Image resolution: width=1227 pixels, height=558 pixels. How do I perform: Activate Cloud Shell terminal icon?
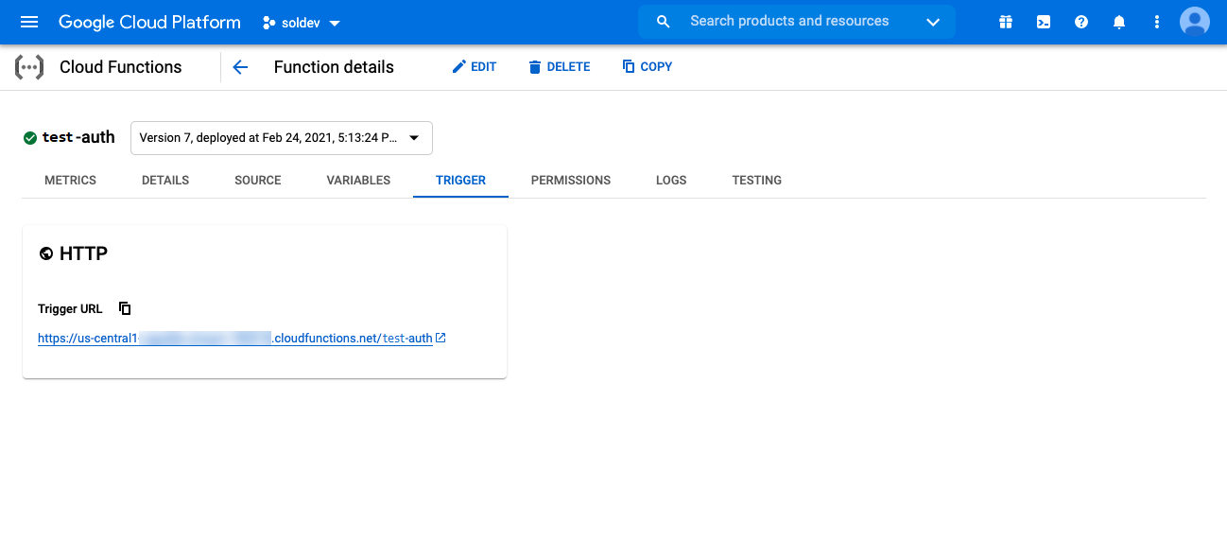click(1044, 22)
